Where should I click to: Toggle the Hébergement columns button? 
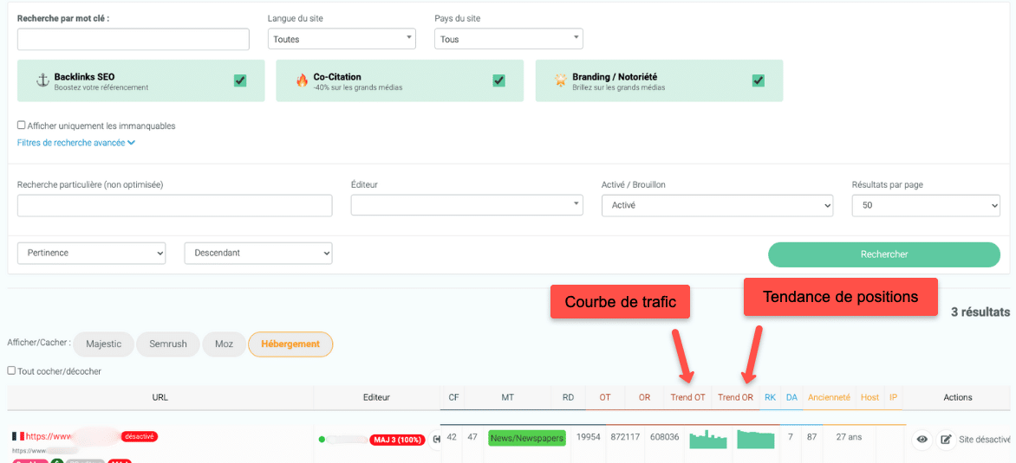point(290,344)
